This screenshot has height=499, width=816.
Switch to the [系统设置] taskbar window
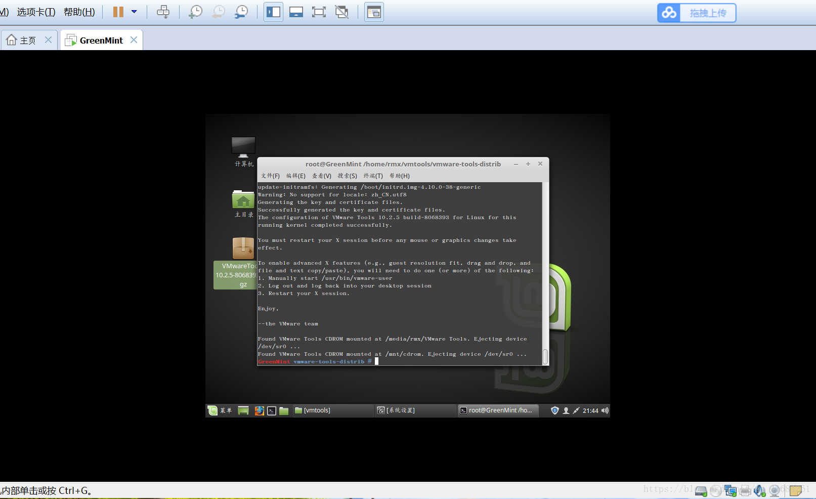pyautogui.click(x=415, y=410)
